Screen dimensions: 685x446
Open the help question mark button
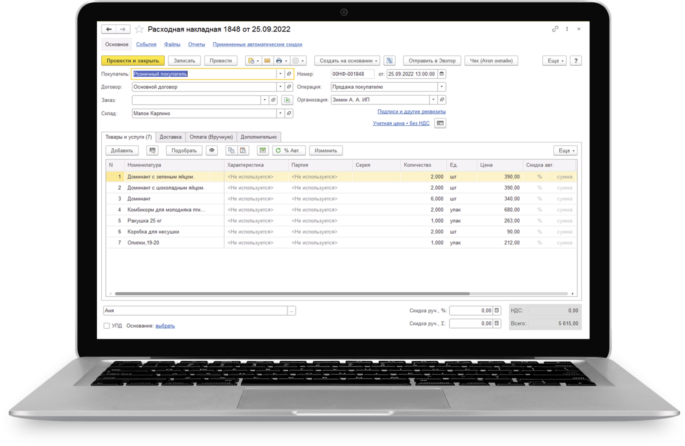[x=576, y=61]
